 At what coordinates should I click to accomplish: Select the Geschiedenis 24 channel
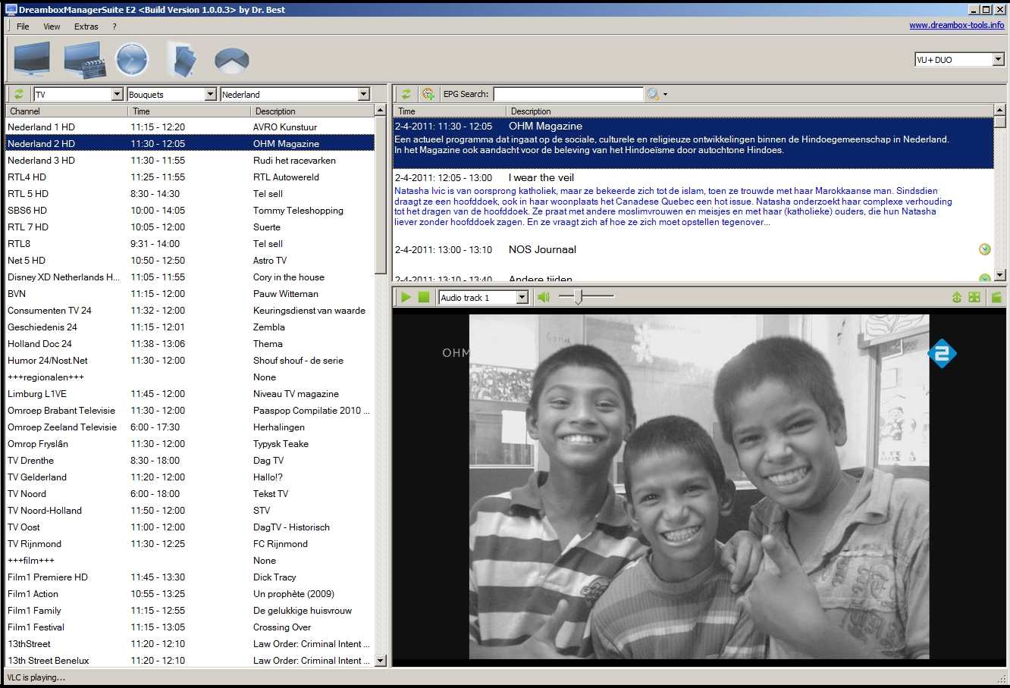tap(190, 327)
